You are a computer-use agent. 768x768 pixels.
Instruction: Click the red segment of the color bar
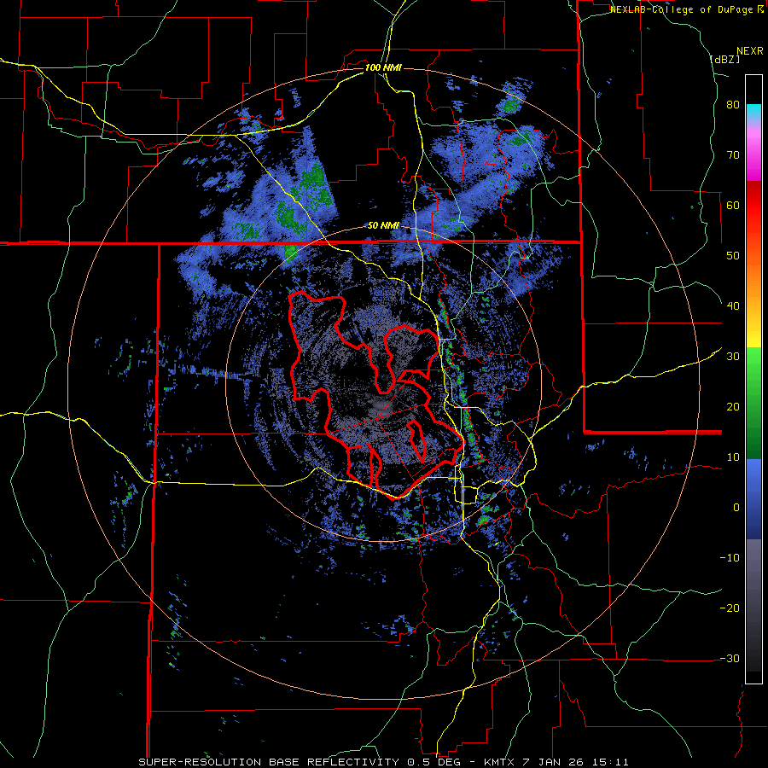pos(753,206)
